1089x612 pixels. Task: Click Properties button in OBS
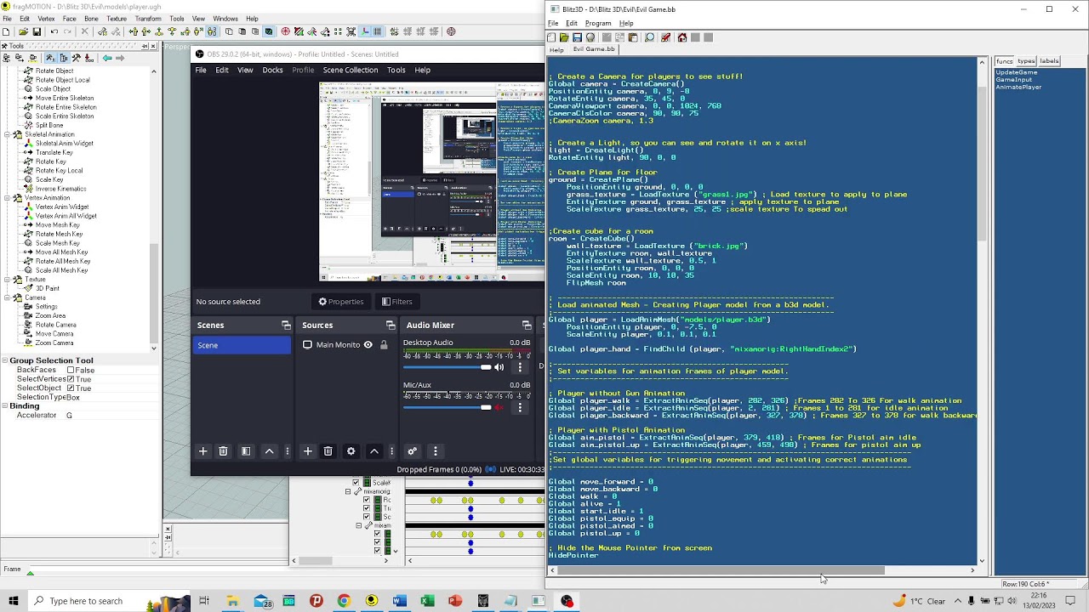coord(341,301)
